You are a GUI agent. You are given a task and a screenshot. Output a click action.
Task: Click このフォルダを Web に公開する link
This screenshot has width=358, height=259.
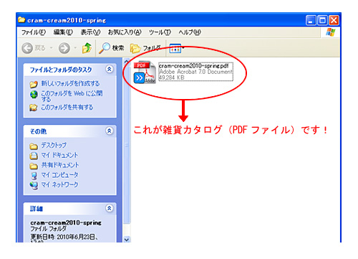[x=72, y=96]
